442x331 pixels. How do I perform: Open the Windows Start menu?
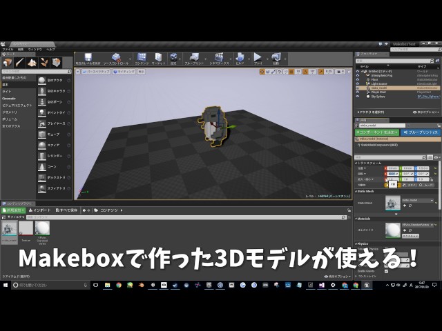coord(6,285)
